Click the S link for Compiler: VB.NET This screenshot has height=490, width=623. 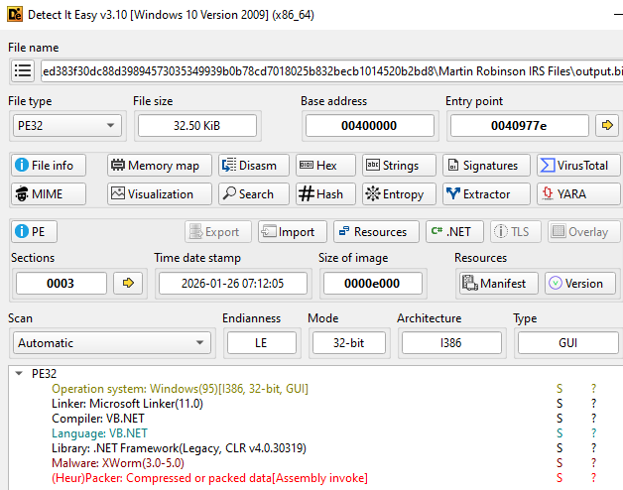click(560, 419)
